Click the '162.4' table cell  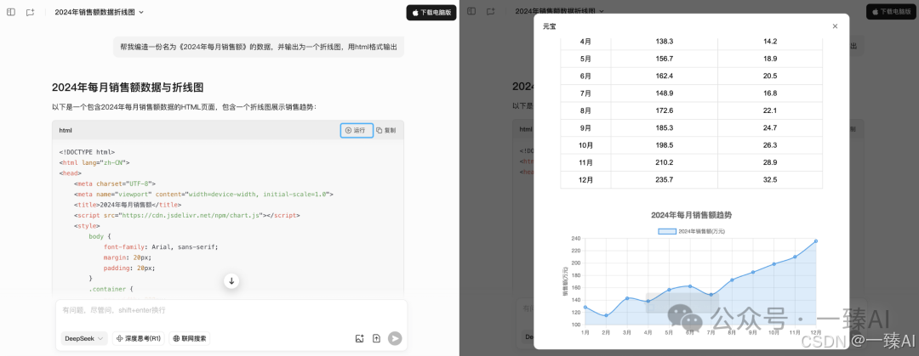665,76
